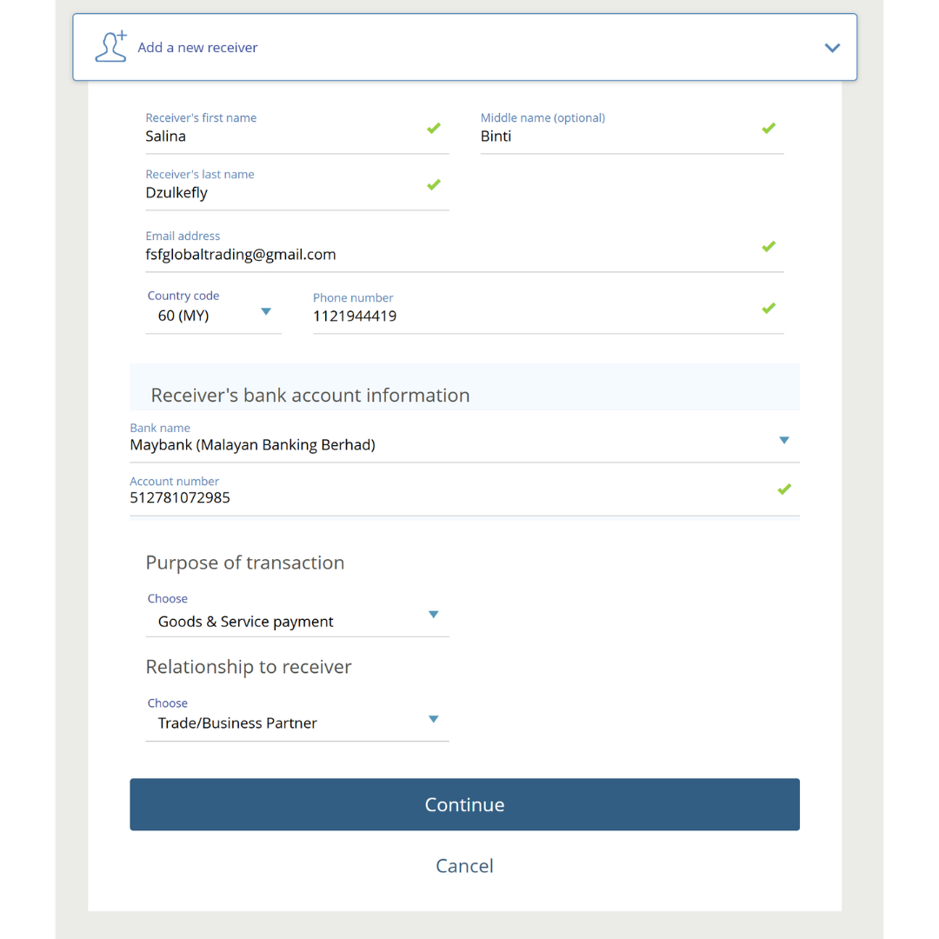Click the Middle name field showing Binti
Screen dimensions: 939x939
pyautogui.click(x=609, y=136)
